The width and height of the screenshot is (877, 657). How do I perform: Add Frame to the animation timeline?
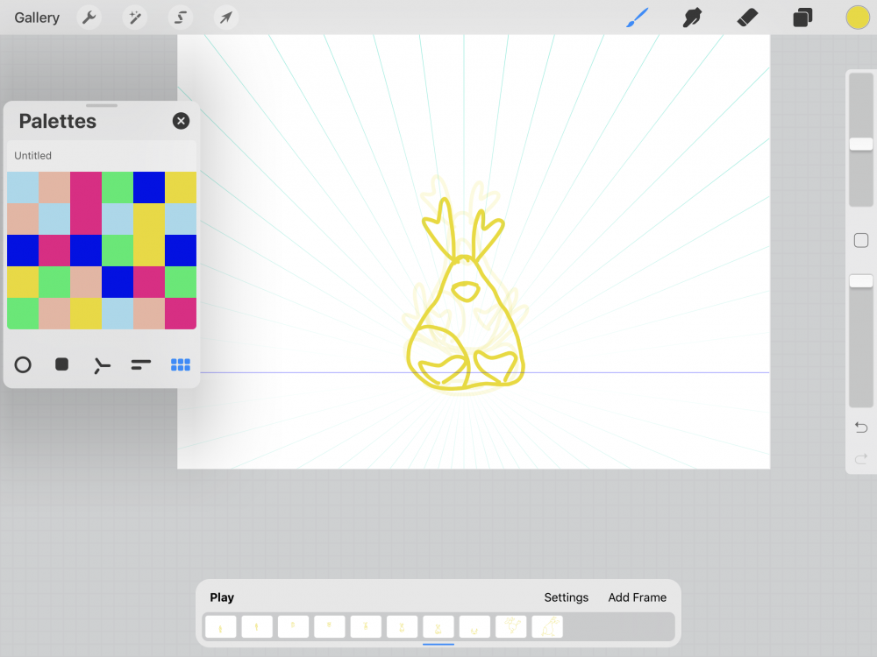coord(637,597)
